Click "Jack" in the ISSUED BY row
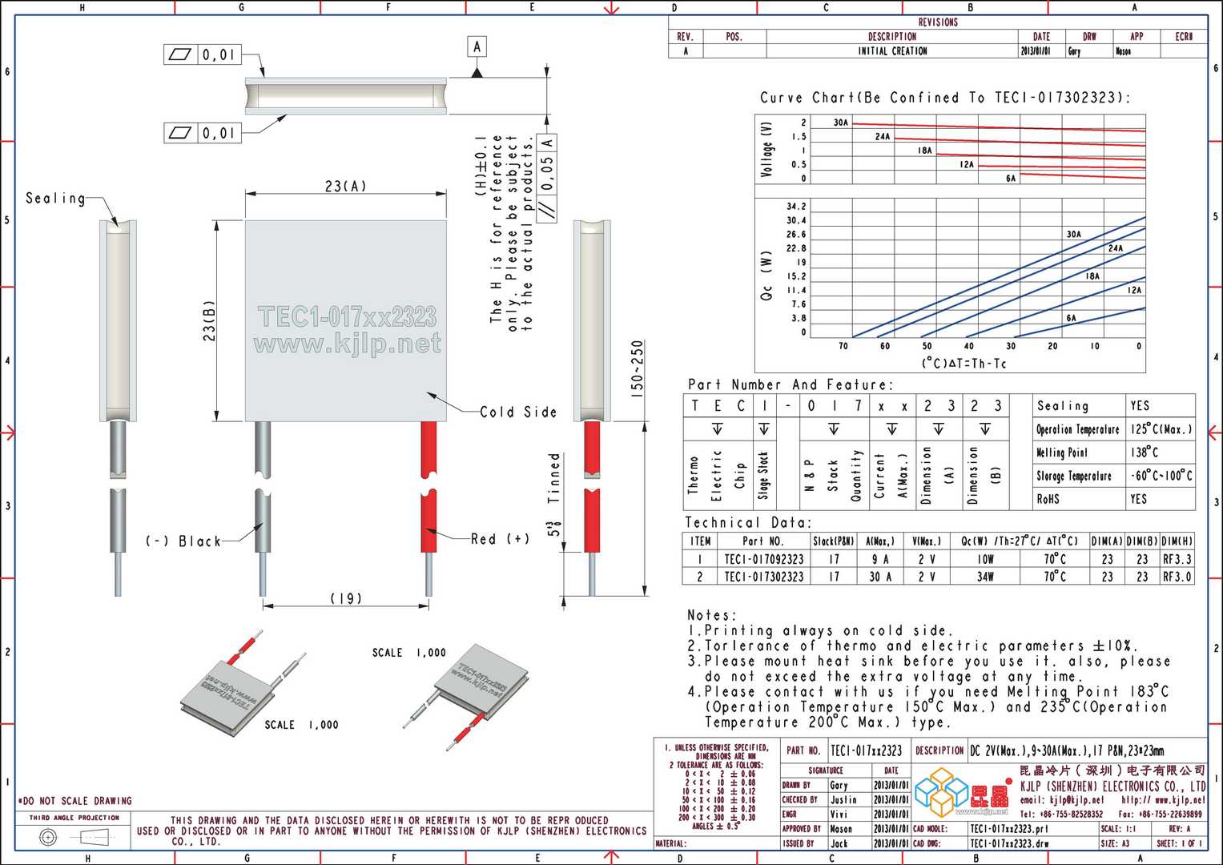The height and width of the screenshot is (865, 1223). (839, 843)
